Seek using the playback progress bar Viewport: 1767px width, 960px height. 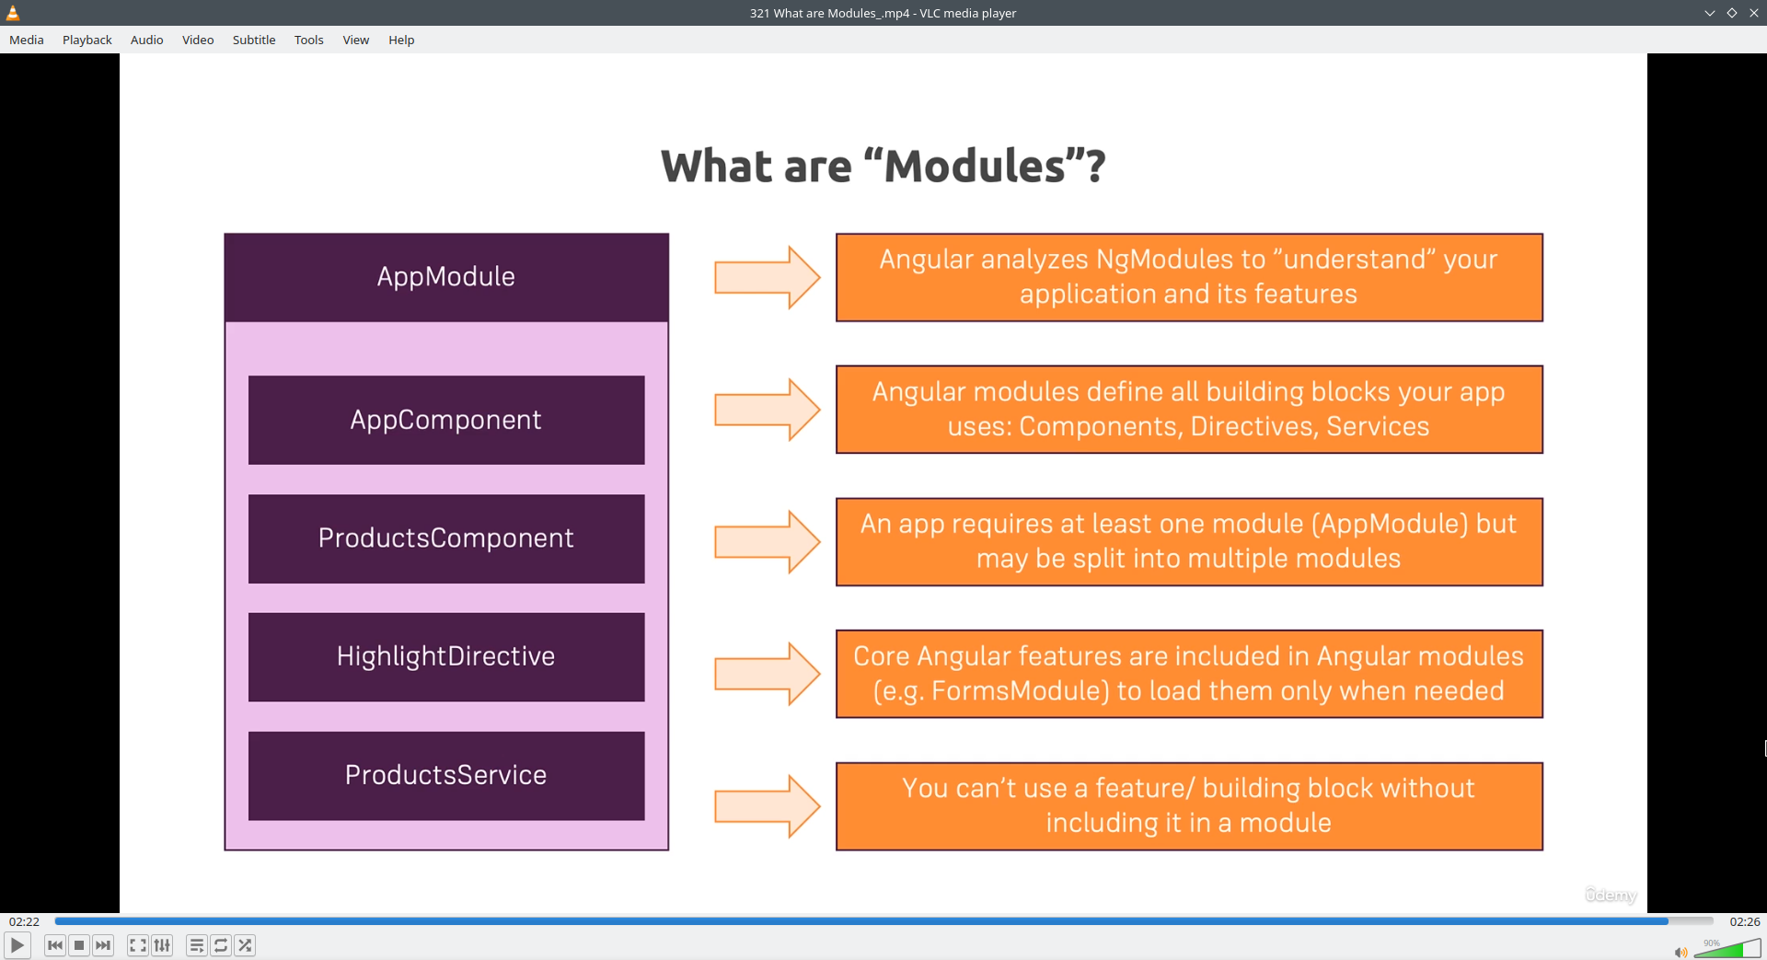pos(883,921)
